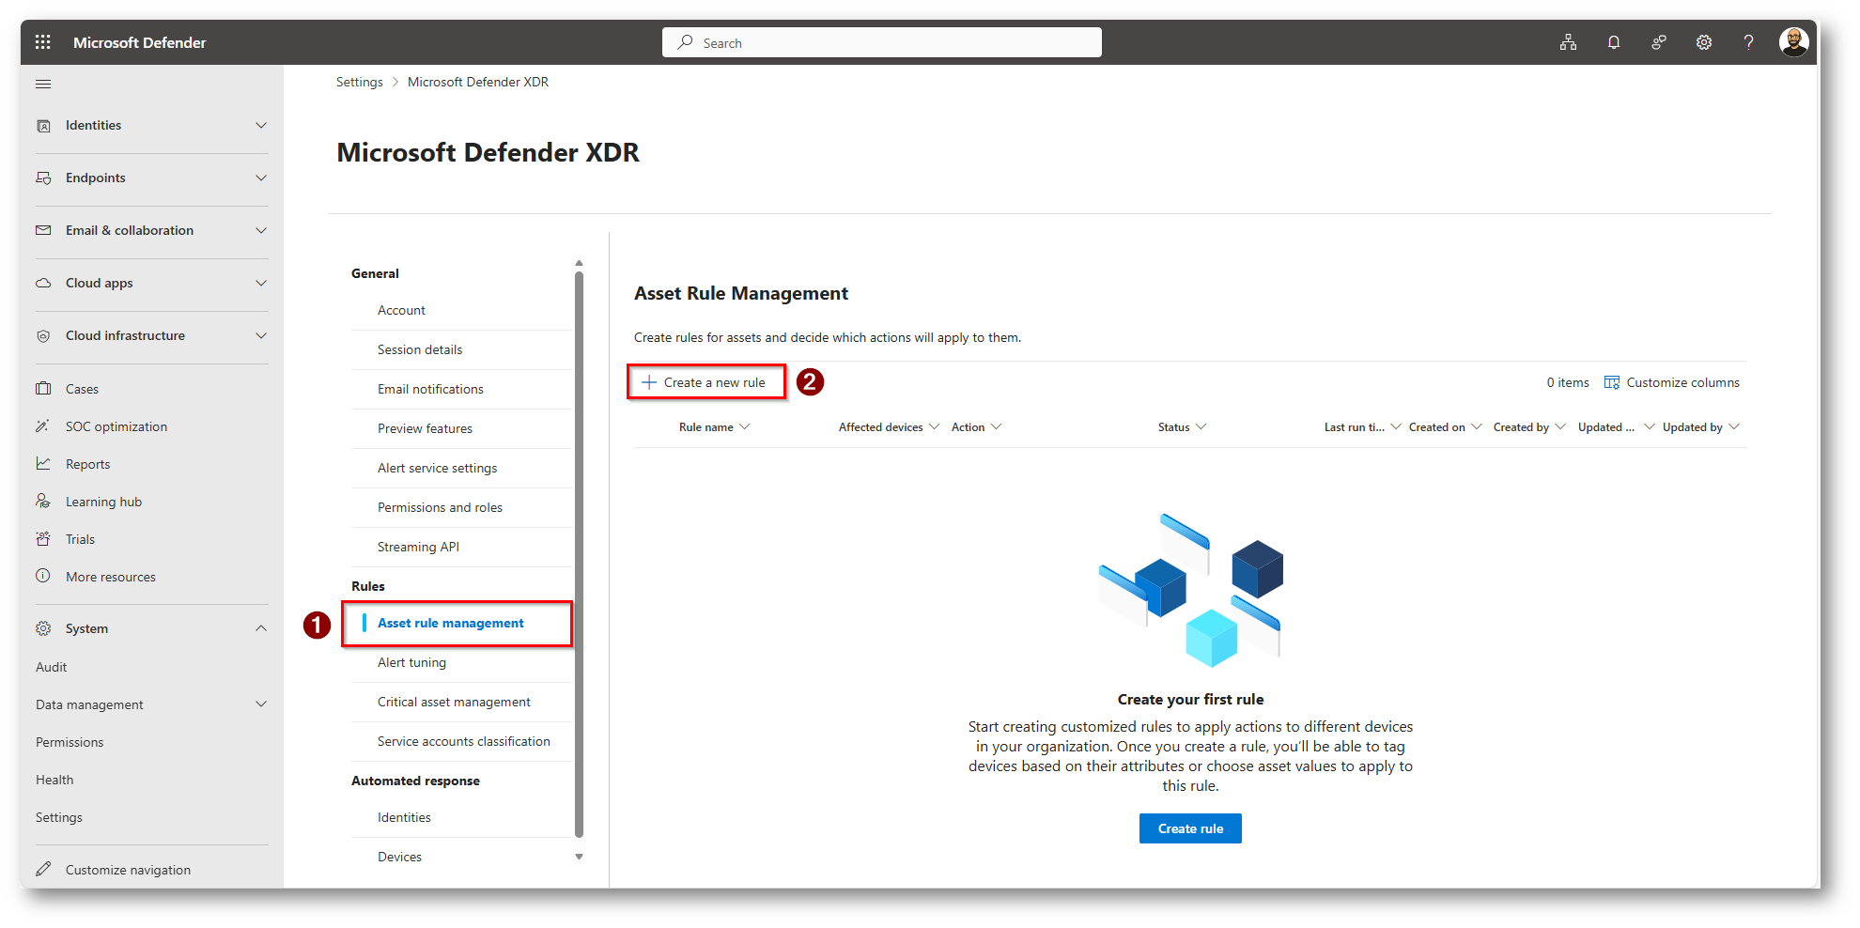Click the Settings breadcrumb link
The width and height of the screenshot is (1860, 928).
pos(359,83)
